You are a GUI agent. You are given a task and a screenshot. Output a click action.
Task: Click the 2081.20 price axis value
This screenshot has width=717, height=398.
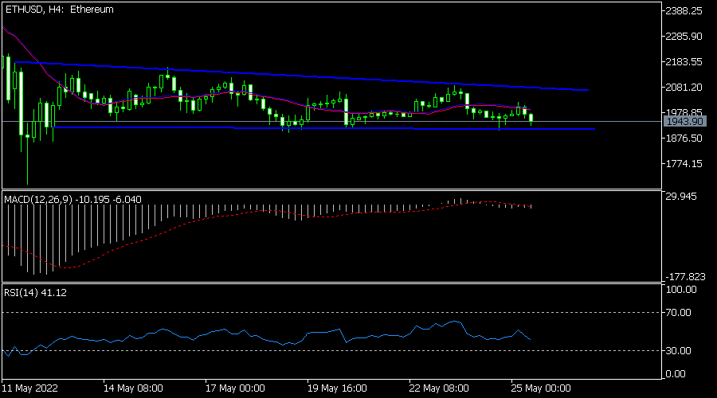(684, 87)
